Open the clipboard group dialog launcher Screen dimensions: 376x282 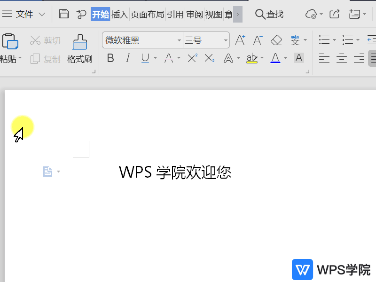click(94, 71)
